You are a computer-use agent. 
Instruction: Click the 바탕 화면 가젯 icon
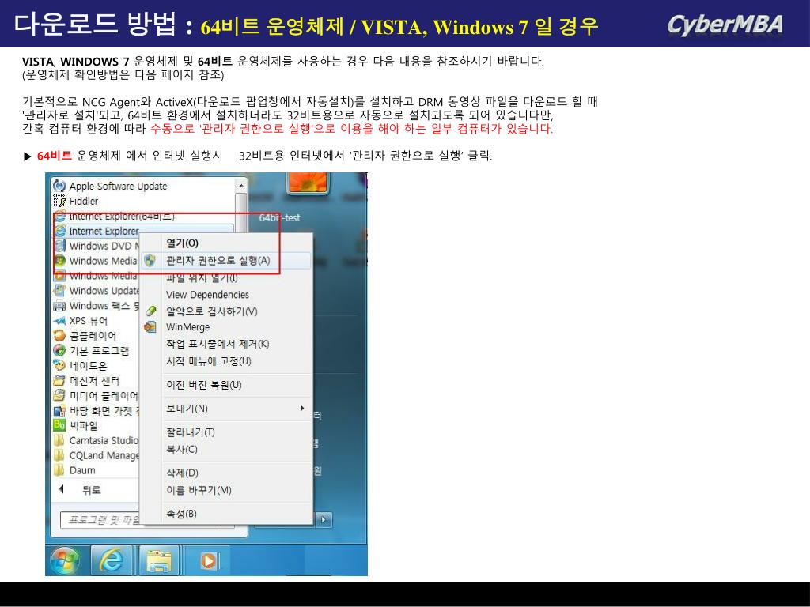(59, 410)
